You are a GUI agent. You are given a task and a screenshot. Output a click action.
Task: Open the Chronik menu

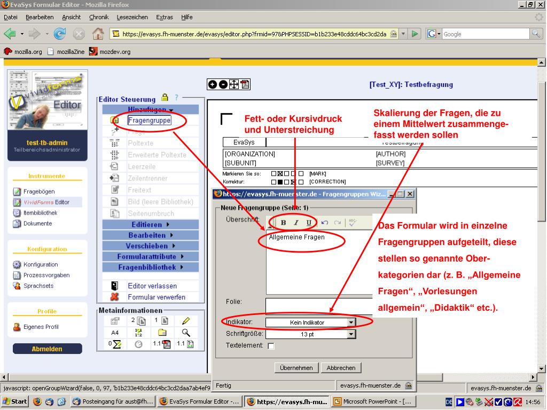point(99,17)
